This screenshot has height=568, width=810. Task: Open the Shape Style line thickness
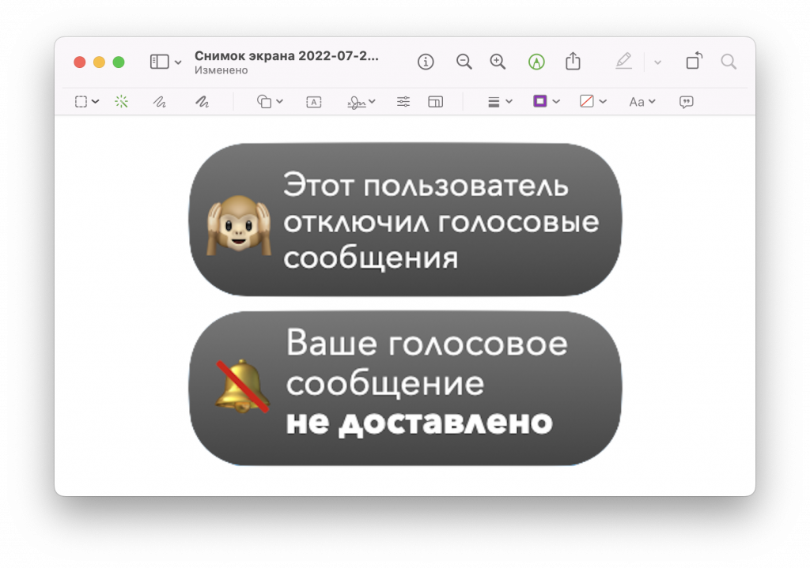tap(494, 102)
